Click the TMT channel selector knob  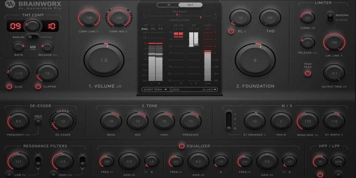tap(33, 26)
